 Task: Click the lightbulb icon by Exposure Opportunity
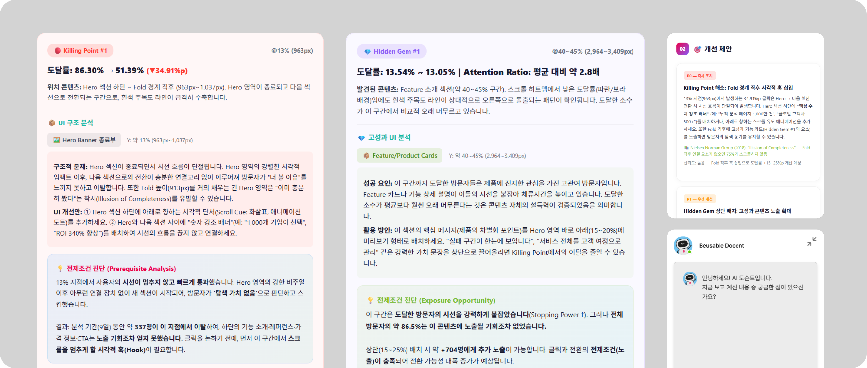pyautogui.click(x=370, y=300)
